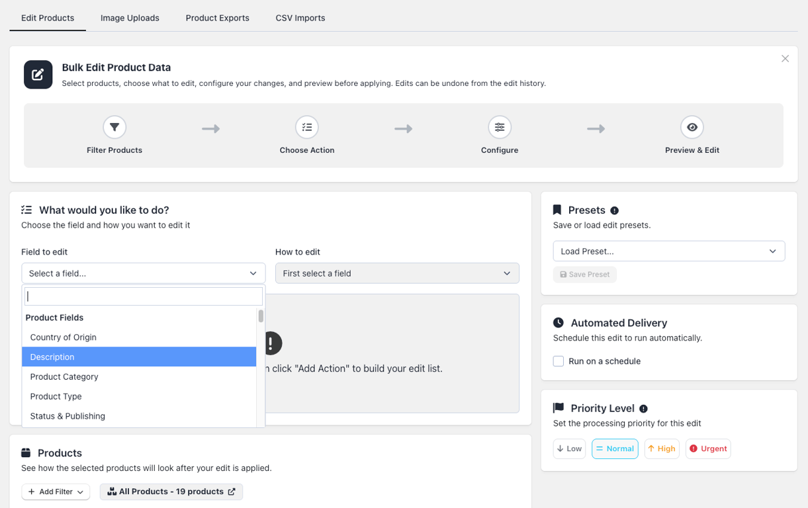The width and height of the screenshot is (808, 508).
Task: Click the Priority Level info icon
Action: (643, 409)
